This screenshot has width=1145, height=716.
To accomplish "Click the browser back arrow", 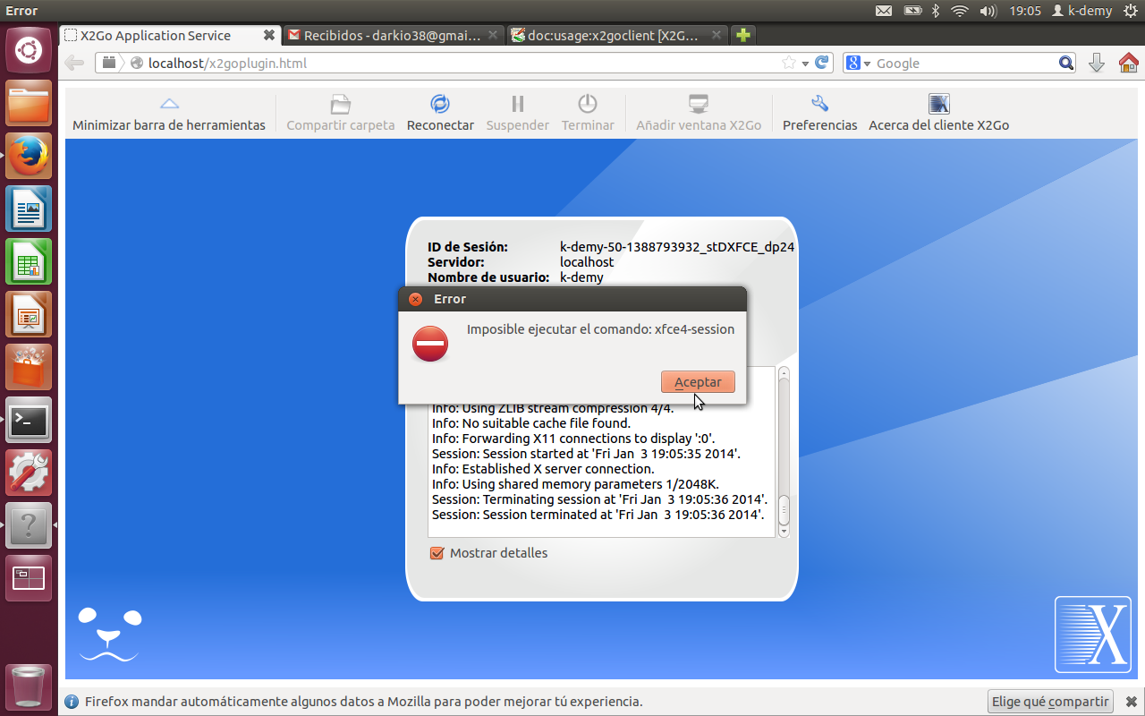I will click(x=74, y=64).
